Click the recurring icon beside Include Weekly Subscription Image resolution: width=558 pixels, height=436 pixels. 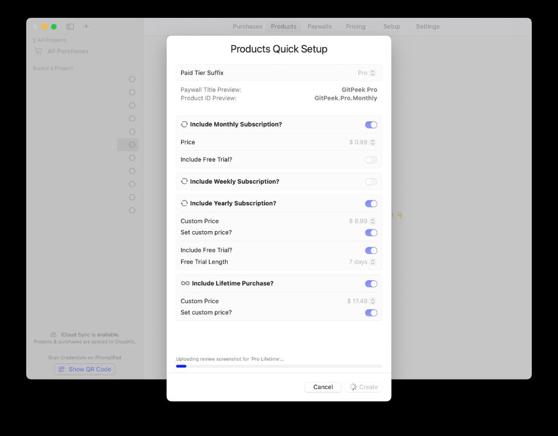click(184, 181)
